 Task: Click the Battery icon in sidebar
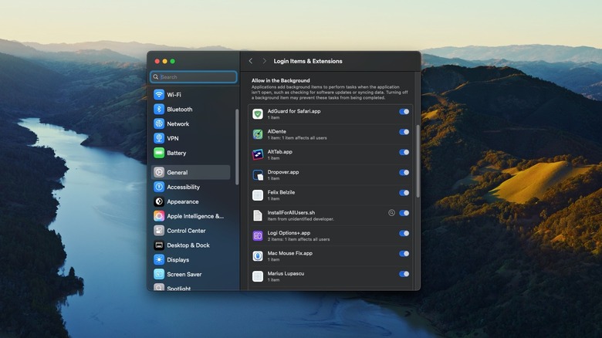(159, 153)
